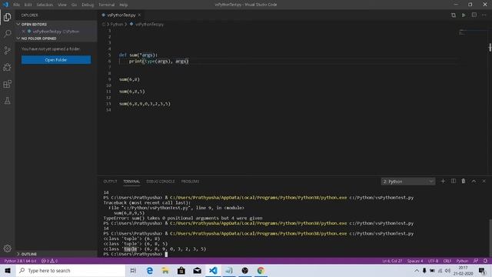
Task: Open the Terminal menu
Action: [106, 5]
